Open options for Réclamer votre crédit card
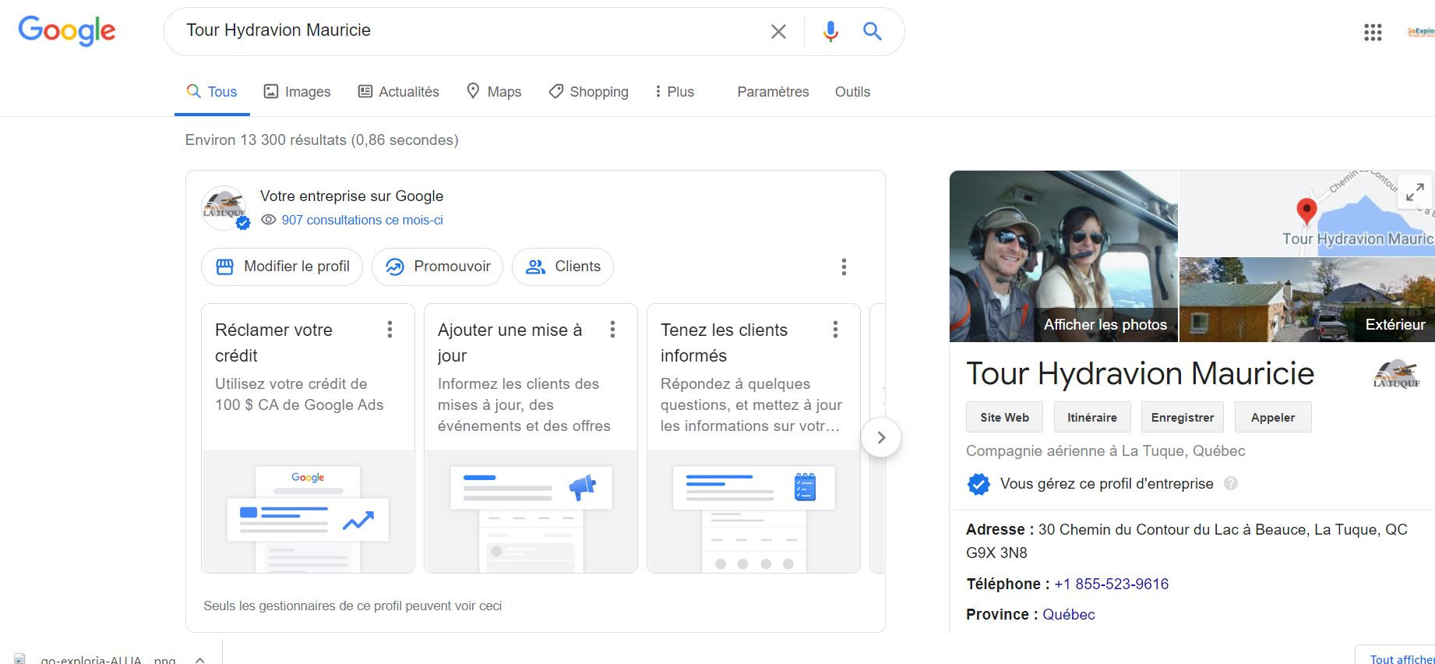This screenshot has height=664, width=1435. (x=390, y=330)
